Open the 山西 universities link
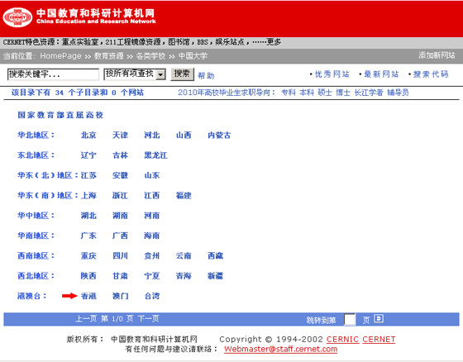Viewport: 463px width, 362px height. pyautogui.click(x=184, y=136)
